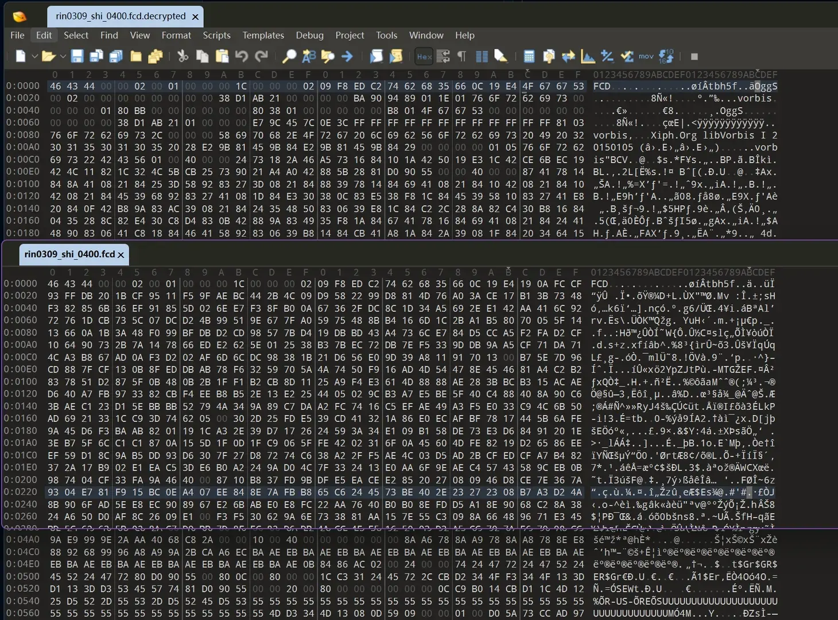Click the Replace AB icon
The width and height of the screenshot is (838, 620).
(x=309, y=56)
